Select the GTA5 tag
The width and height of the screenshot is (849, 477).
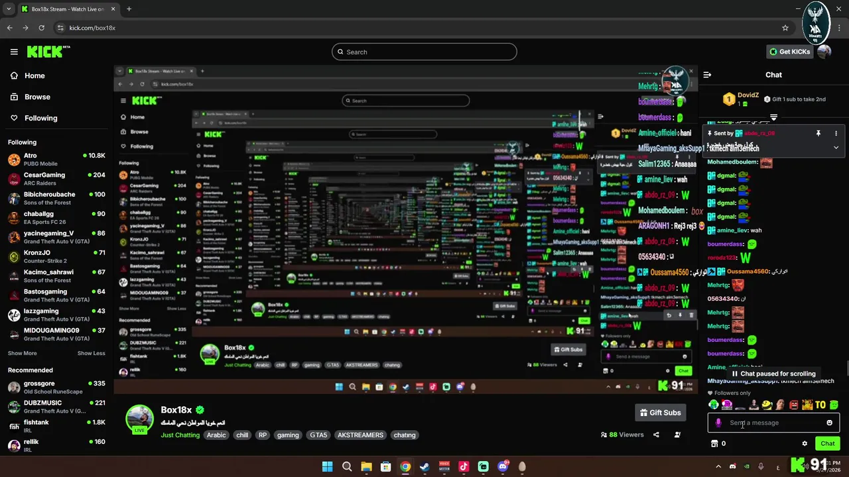[x=318, y=435]
